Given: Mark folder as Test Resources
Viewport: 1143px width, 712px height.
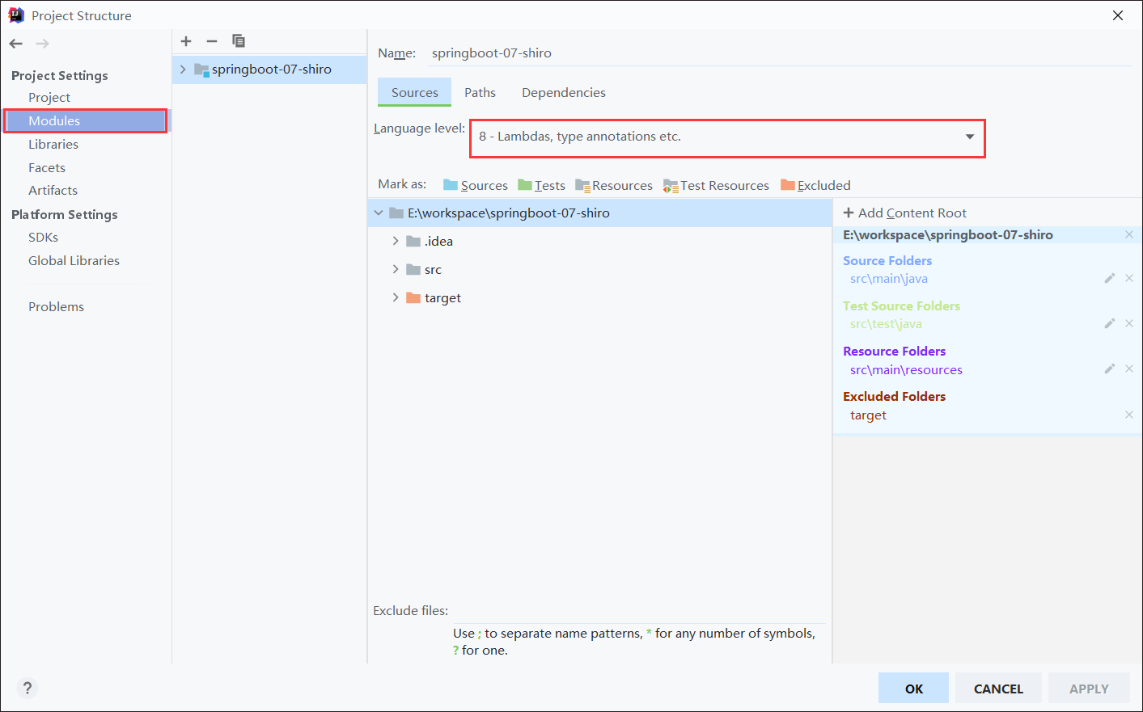Looking at the screenshot, I should coord(716,185).
